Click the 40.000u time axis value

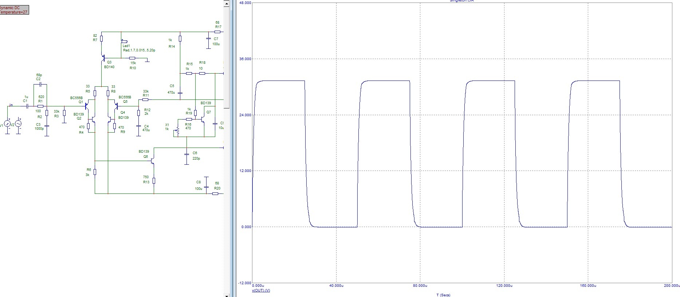pos(336,286)
